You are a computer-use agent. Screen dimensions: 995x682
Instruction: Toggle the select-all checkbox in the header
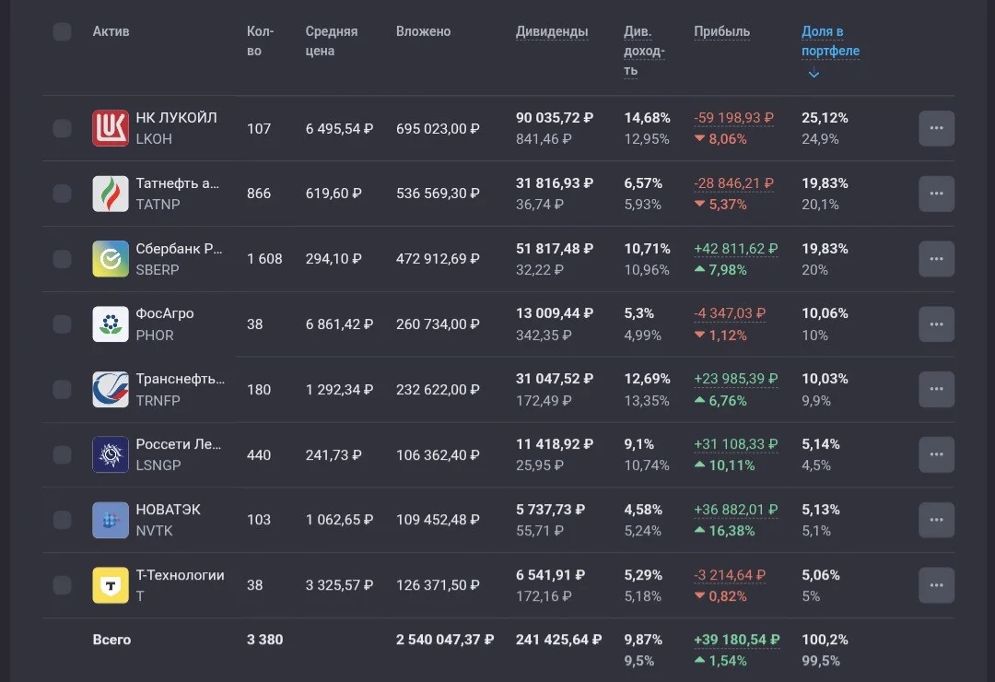click(x=63, y=31)
